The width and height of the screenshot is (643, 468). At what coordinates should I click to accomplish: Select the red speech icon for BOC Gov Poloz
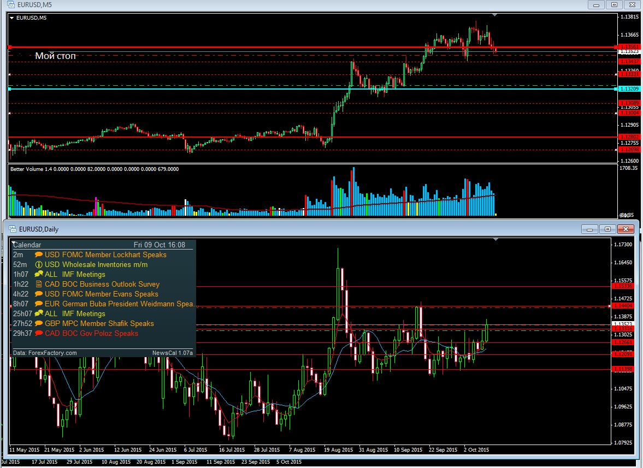coord(39,333)
